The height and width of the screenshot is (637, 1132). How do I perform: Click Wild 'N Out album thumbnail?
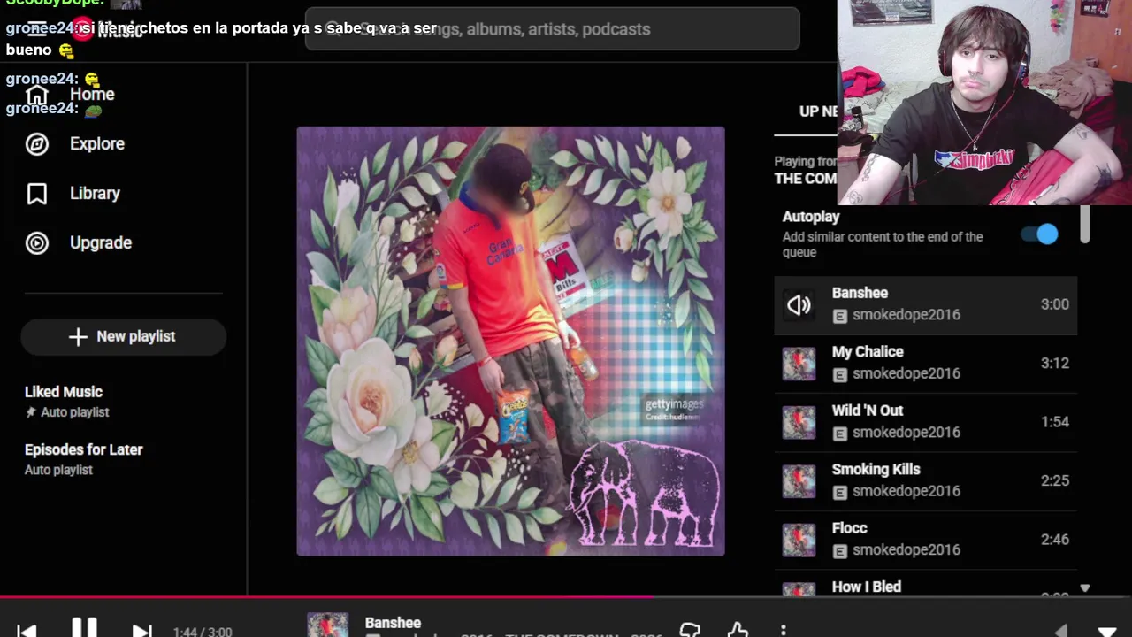(x=799, y=422)
